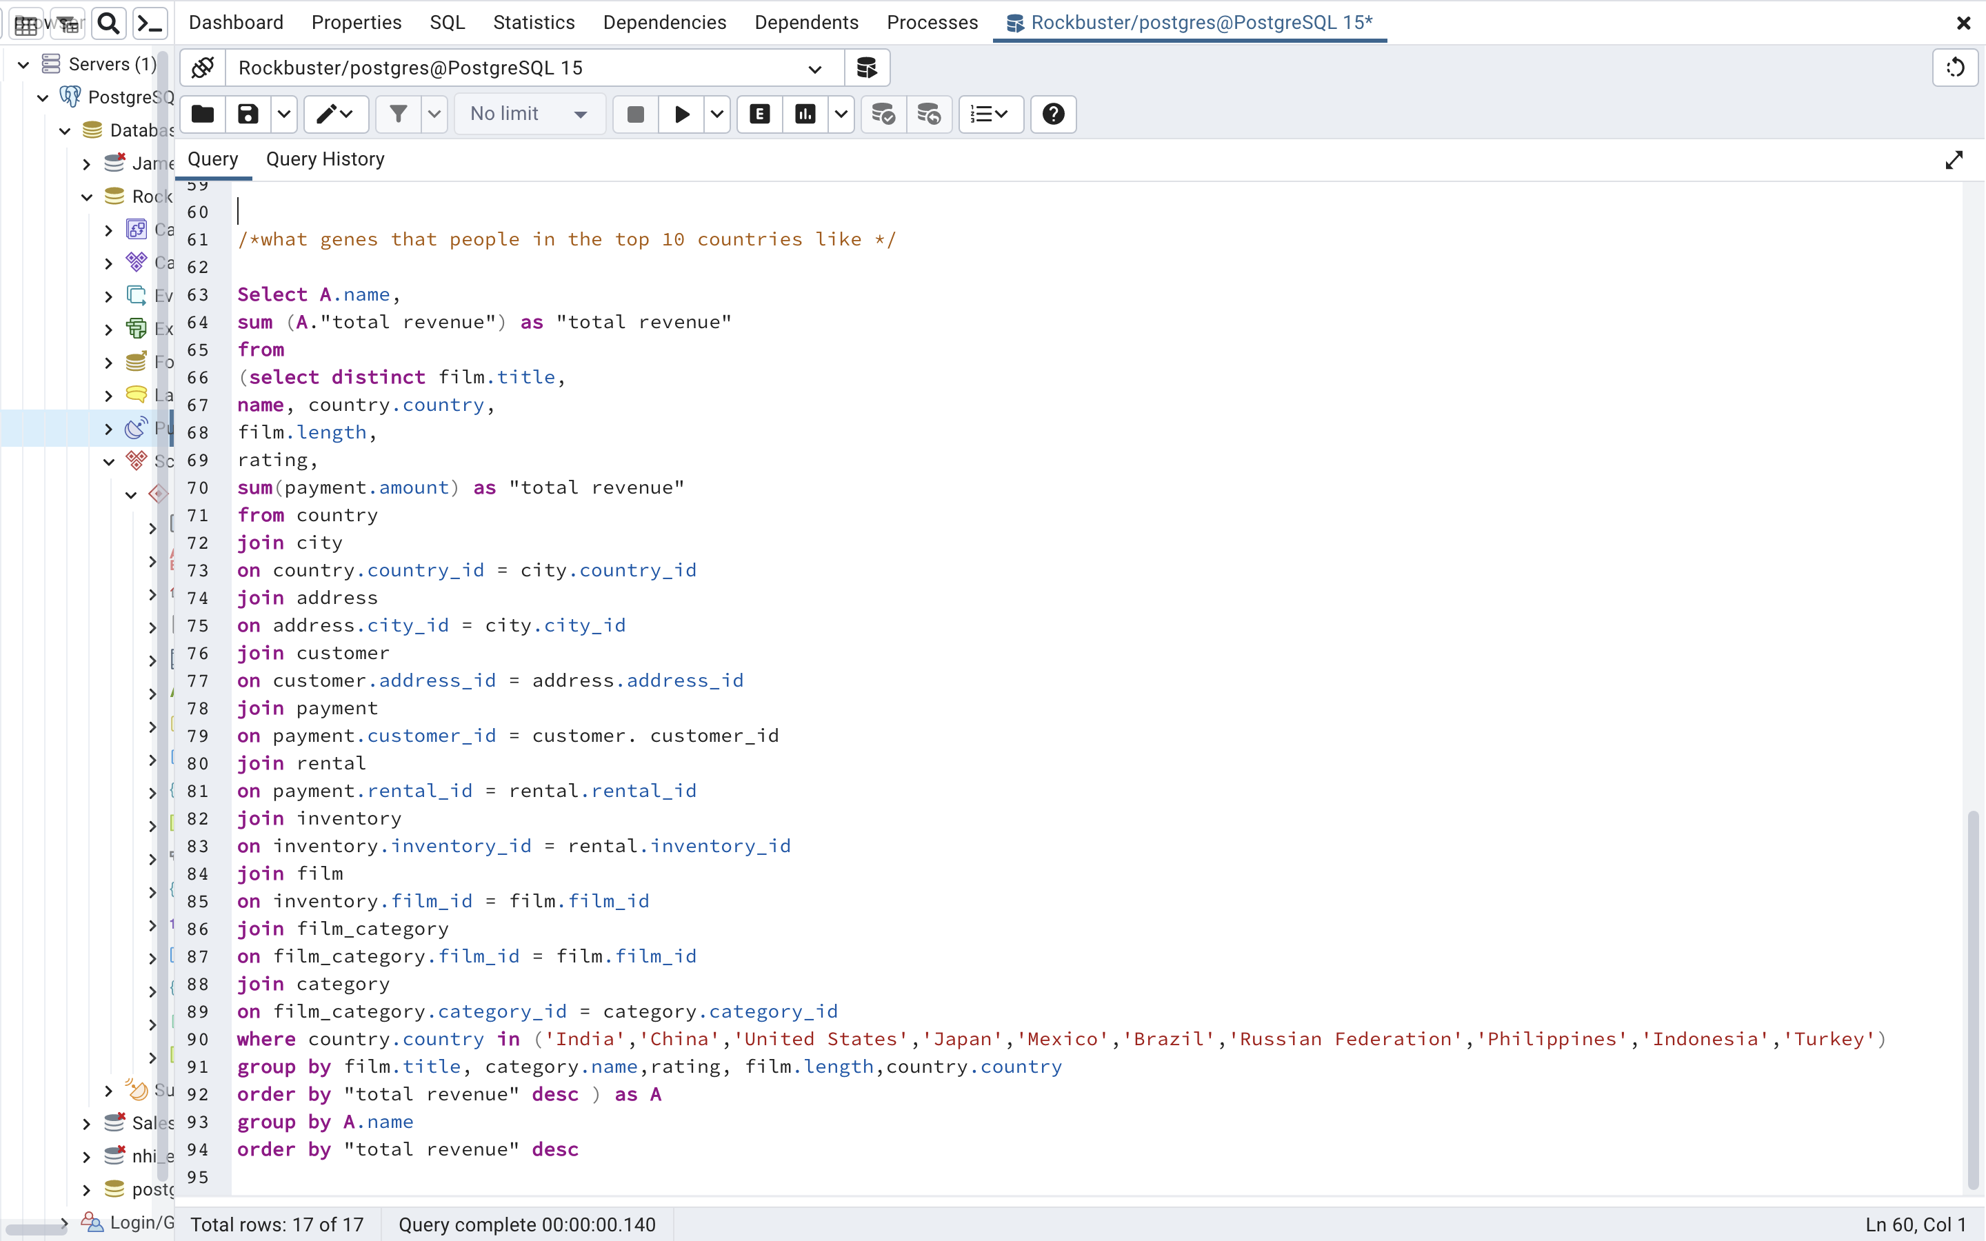Click the Explain Analyze chart button
1986x1241 pixels.
[806, 113]
